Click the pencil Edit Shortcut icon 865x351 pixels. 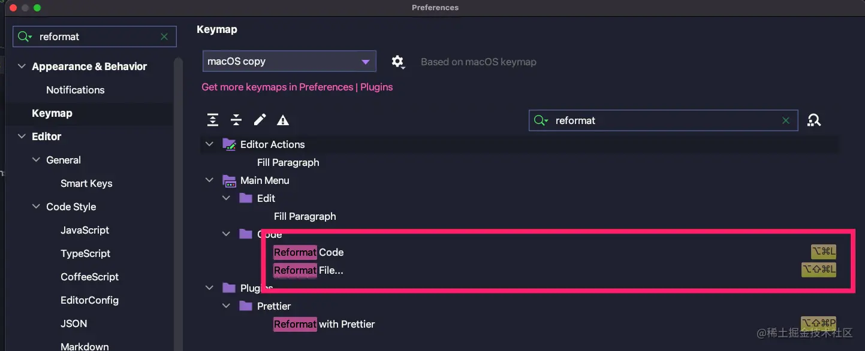click(260, 120)
